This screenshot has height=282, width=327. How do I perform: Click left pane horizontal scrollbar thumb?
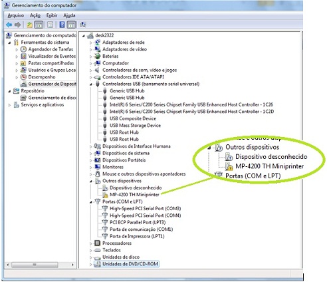pos(35,265)
